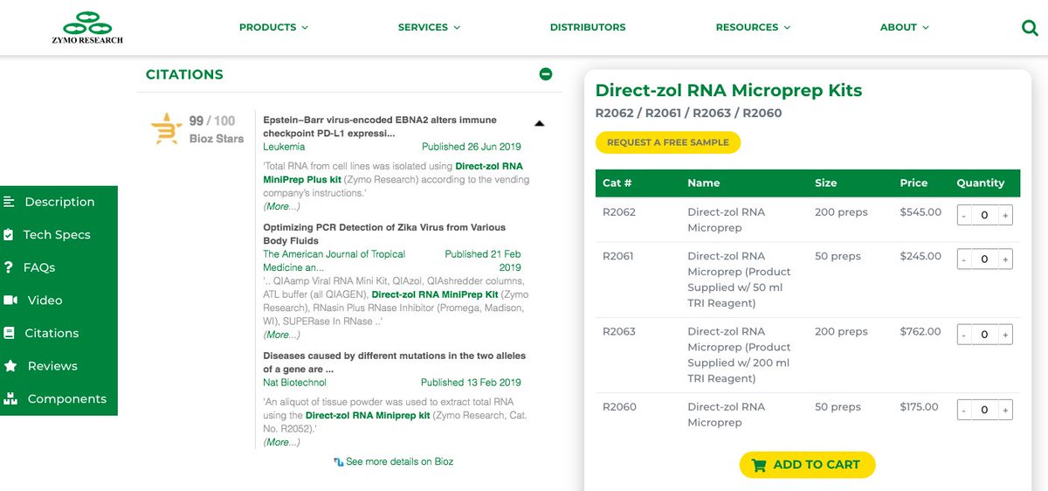The image size is (1048, 491).
Task: Click the $245.00 price cell
Action: [920, 257]
